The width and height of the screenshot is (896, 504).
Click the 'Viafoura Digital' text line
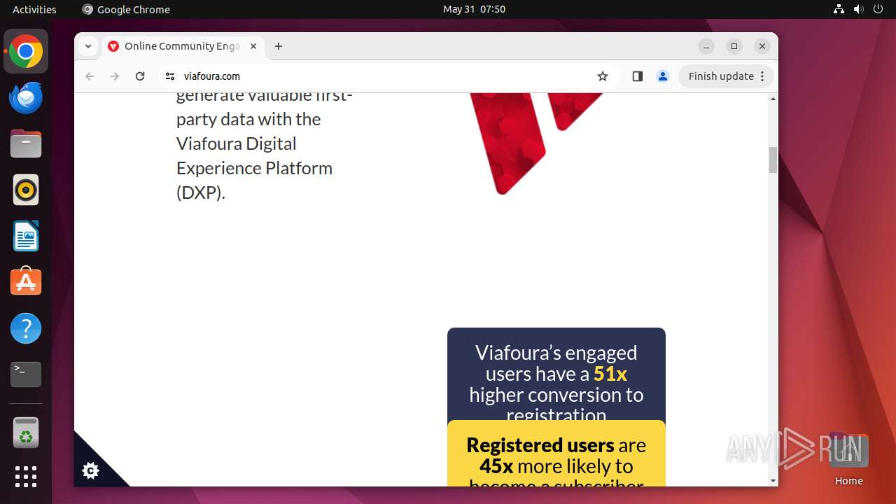237,143
